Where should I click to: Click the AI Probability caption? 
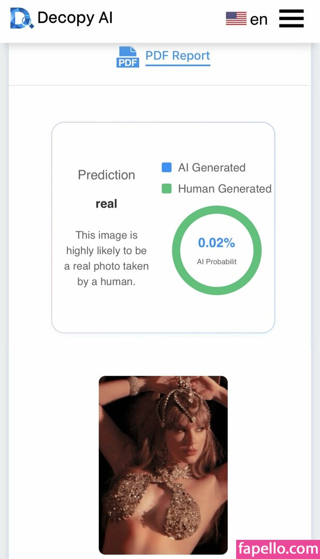coord(216,262)
